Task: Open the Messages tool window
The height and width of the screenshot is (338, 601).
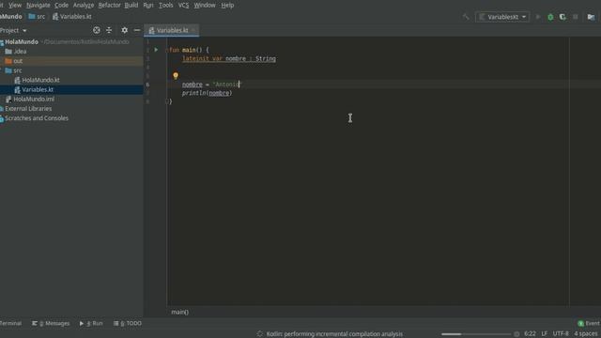Action: 51,323
